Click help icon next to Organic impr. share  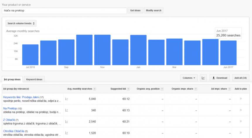(196, 89)
